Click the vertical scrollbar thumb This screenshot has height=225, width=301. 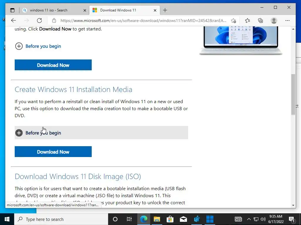tap(293, 94)
